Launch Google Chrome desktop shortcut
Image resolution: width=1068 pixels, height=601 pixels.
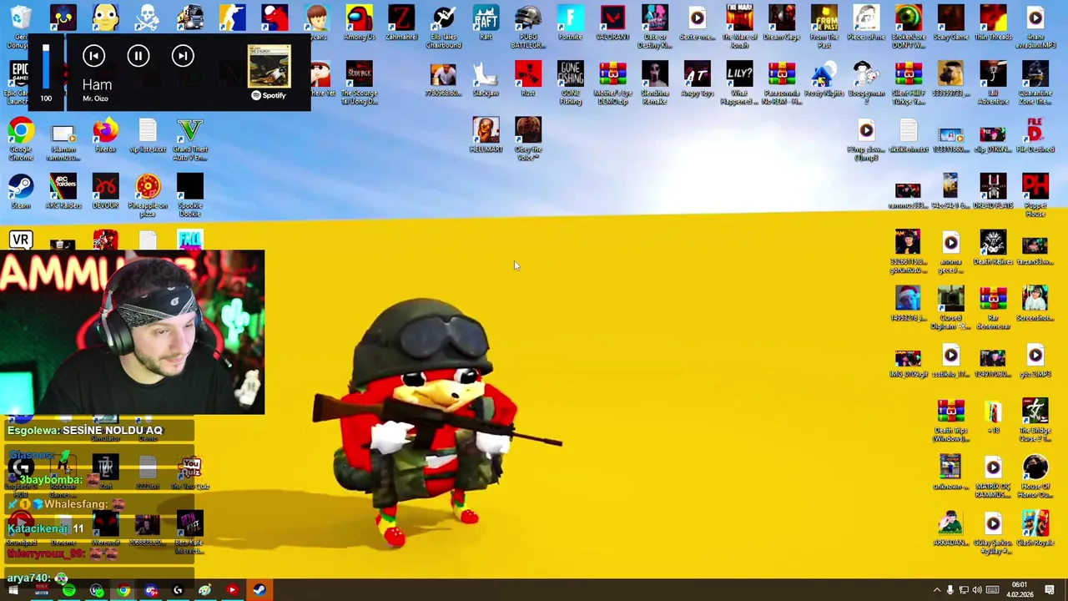coord(21,139)
